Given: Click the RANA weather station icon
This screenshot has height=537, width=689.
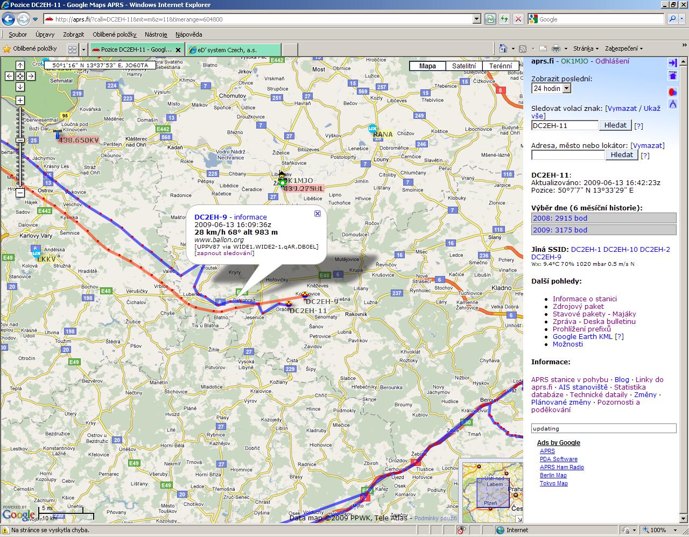Looking at the screenshot, I should pyautogui.click(x=372, y=129).
